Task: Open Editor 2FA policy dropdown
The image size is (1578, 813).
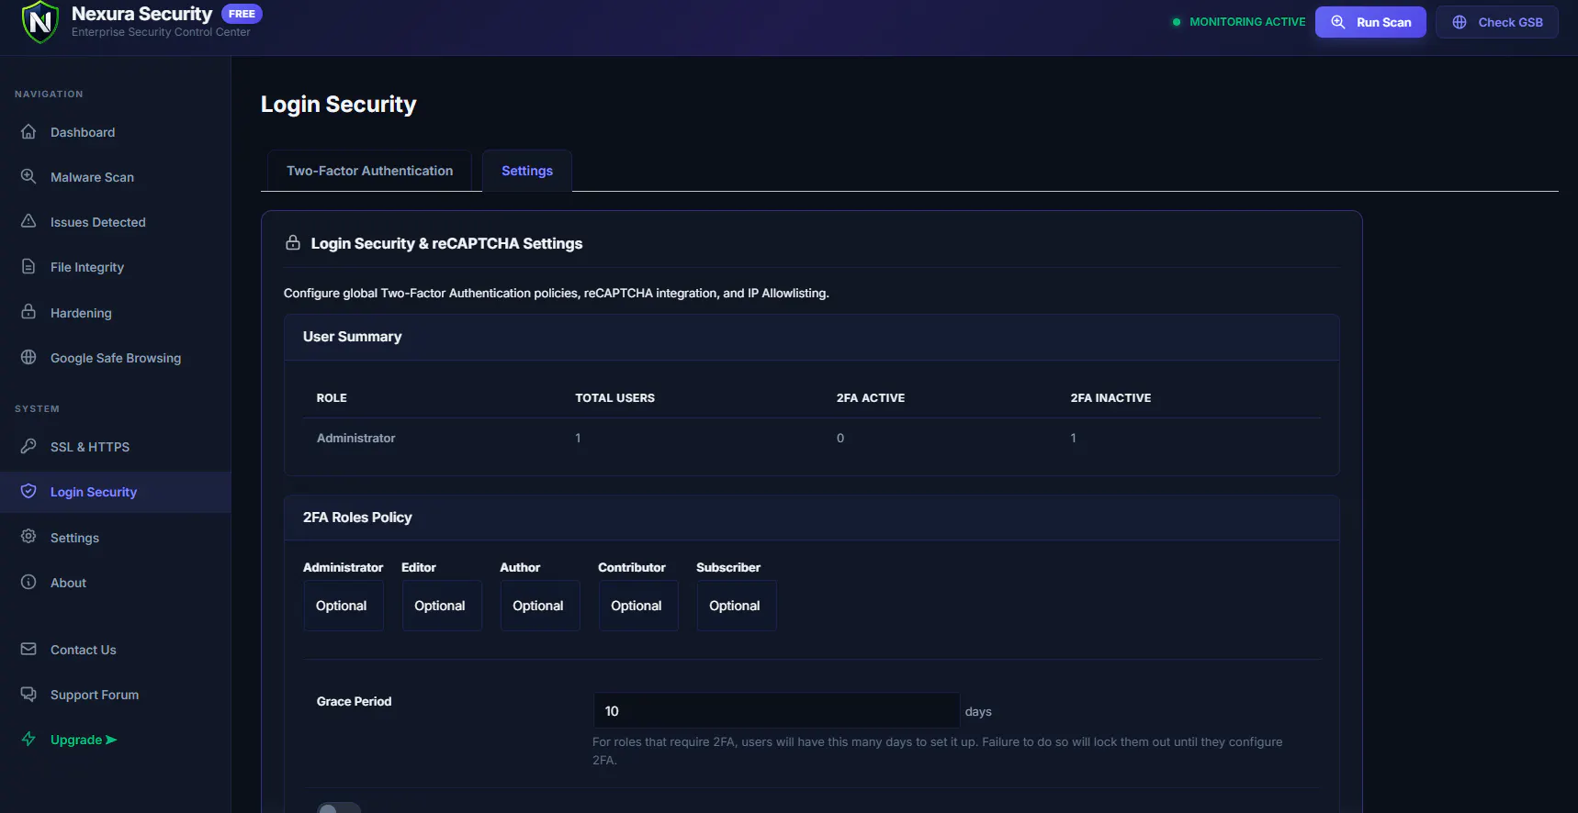Action: tap(442, 606)
